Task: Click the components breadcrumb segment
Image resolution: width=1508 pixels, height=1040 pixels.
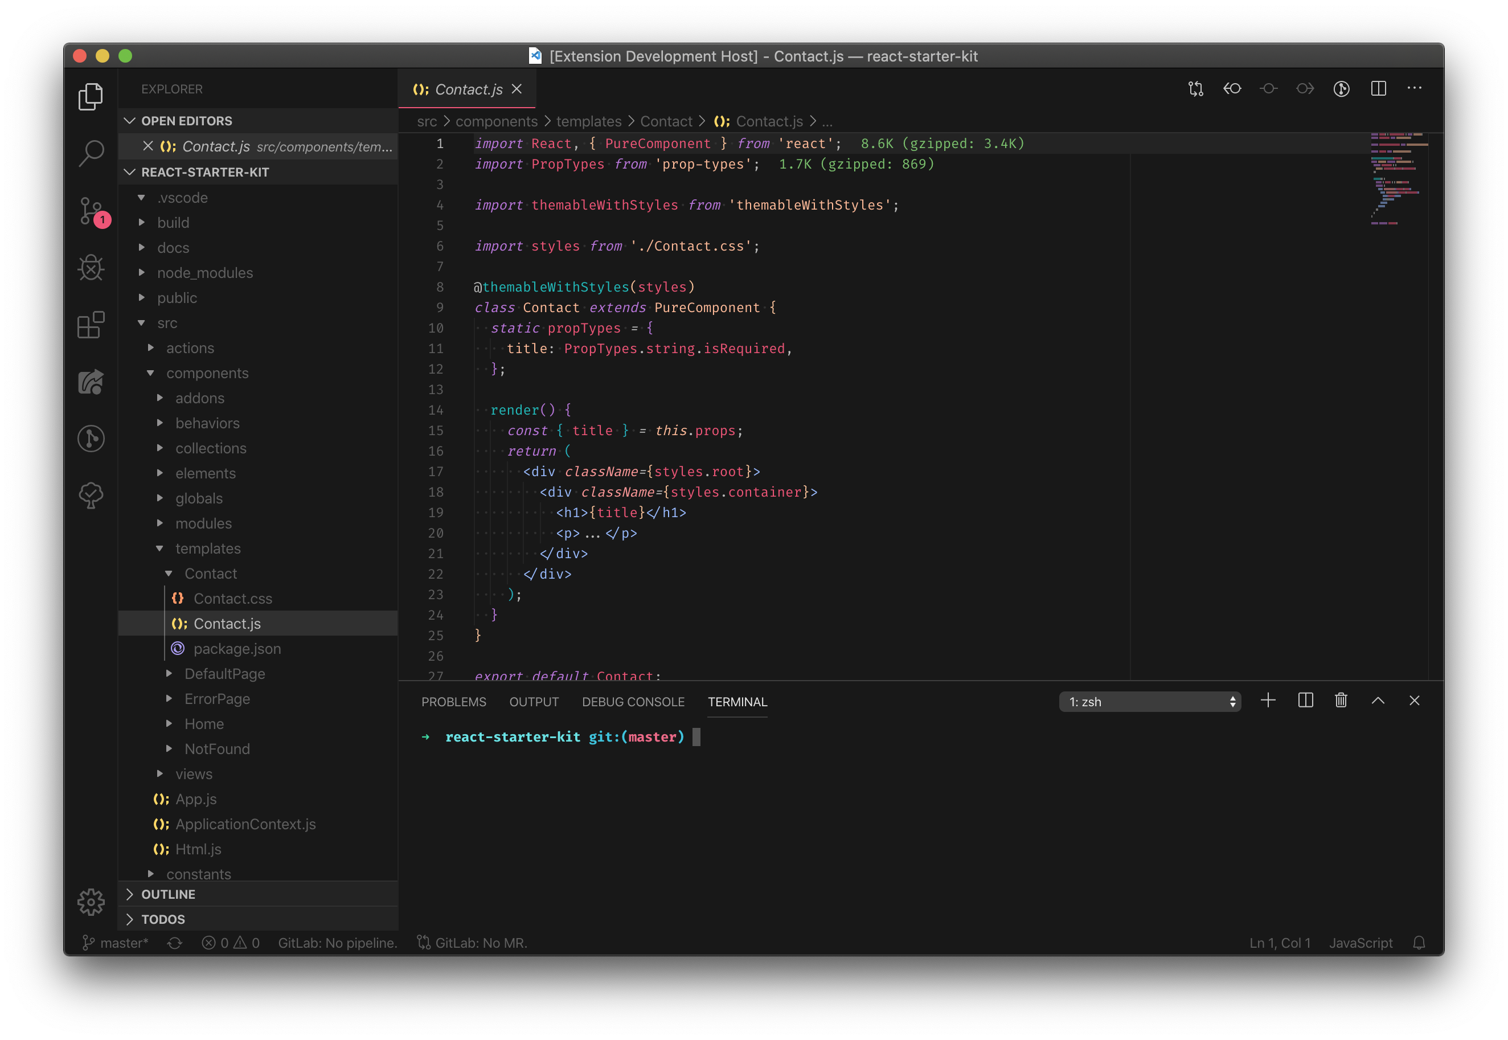Action: click(497, 121)
